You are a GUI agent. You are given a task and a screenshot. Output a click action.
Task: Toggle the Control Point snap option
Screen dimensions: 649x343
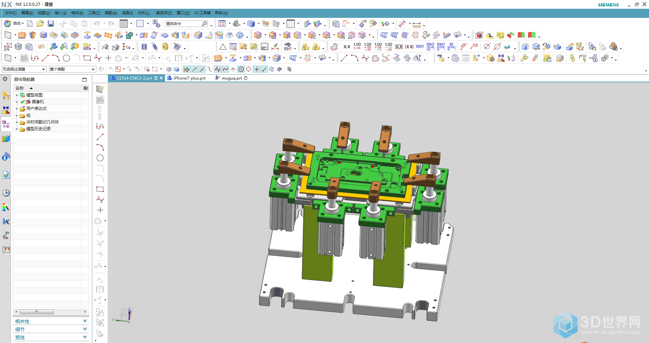[x=210, y=69]
